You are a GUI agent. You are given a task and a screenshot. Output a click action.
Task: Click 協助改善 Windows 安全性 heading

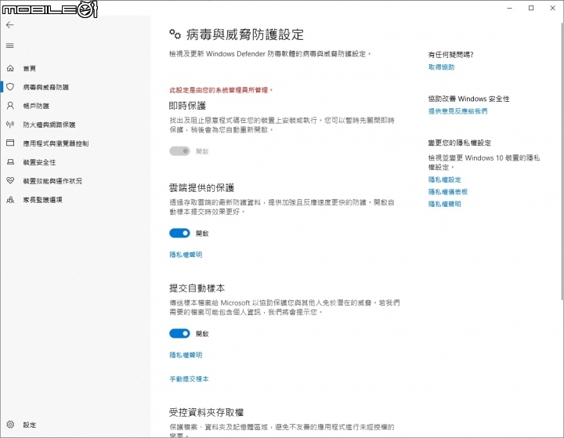[x=468, y=99]
